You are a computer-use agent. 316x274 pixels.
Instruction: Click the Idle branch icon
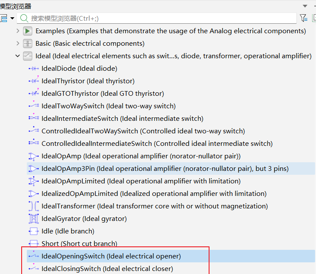[x=34, y=231]
